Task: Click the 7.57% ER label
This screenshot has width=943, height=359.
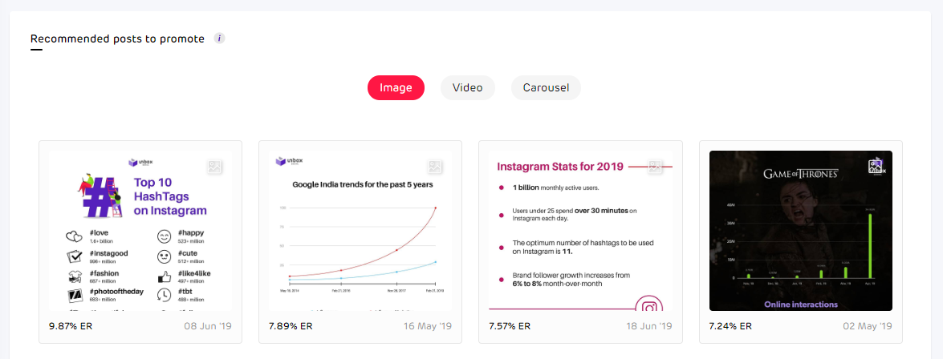Action: pos(510,327)
